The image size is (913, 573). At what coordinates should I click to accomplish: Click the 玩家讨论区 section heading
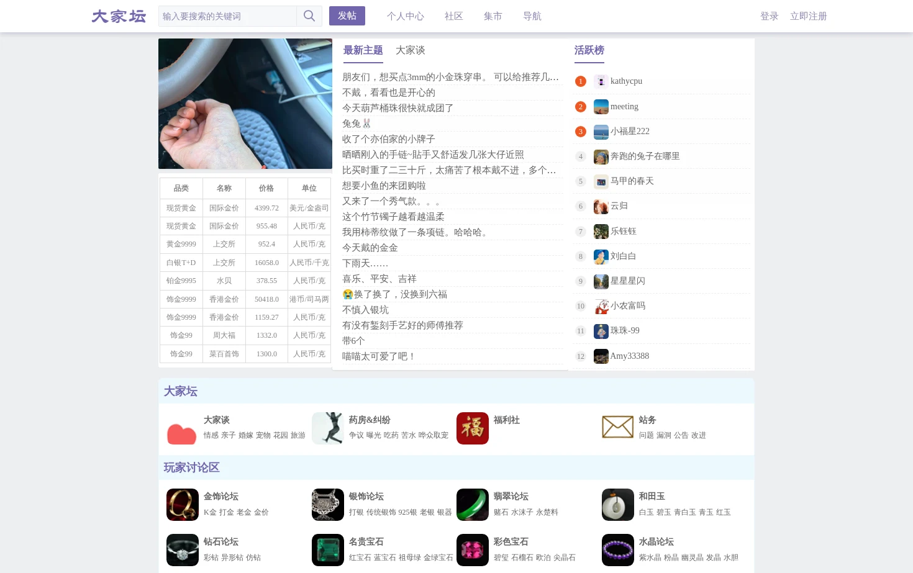(x=191, y=467)
